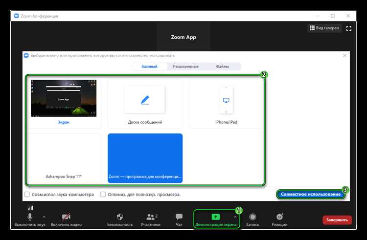Expand audio options arrow beside microphone
The image size is (367, 240).
coord(44,217)
